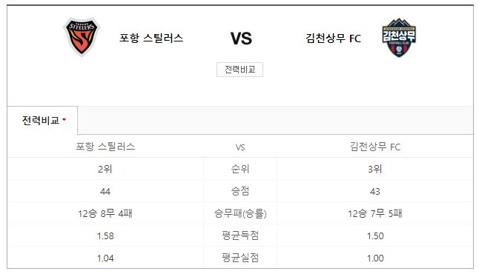Click the 평균득점 row label
The height and width of the screenshot is (274, 479).
coord(240,235)
